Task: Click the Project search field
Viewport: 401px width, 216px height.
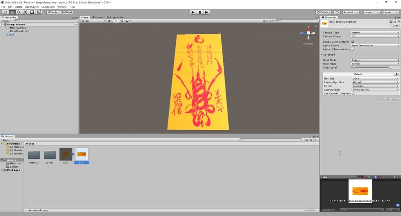Action: coord(271,140)
